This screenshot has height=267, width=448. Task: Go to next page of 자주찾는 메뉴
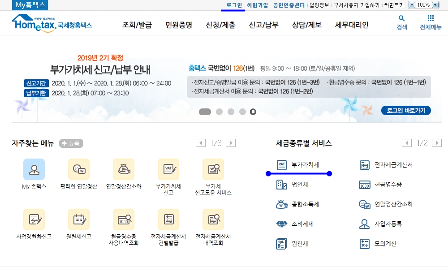231,143
